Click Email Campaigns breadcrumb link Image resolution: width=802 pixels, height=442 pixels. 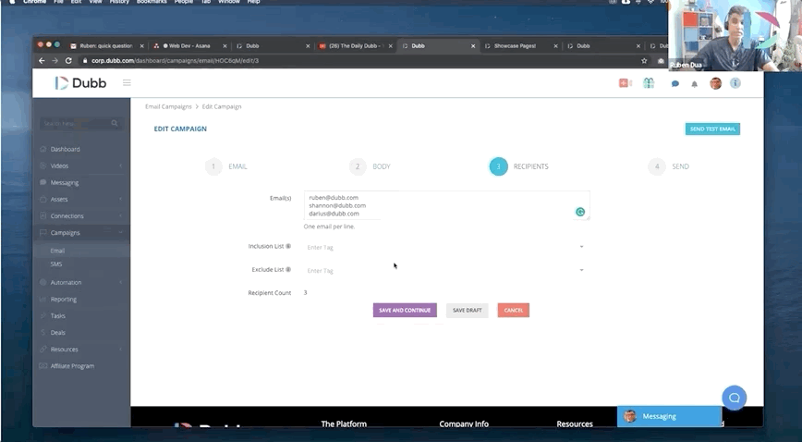[x=168, y=106]
